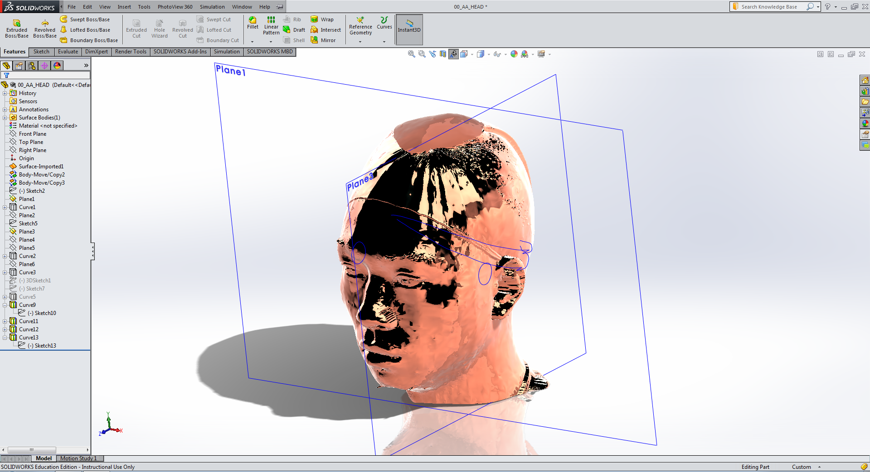Activate the Section View tool
The height and width of the screenshot is (472, 870).
(x=443, y=54)
